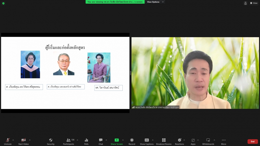Image resolution: width=260 pixels, height=146 pixels.
Task: Unmute the microphone
Action: click(8, 141)
